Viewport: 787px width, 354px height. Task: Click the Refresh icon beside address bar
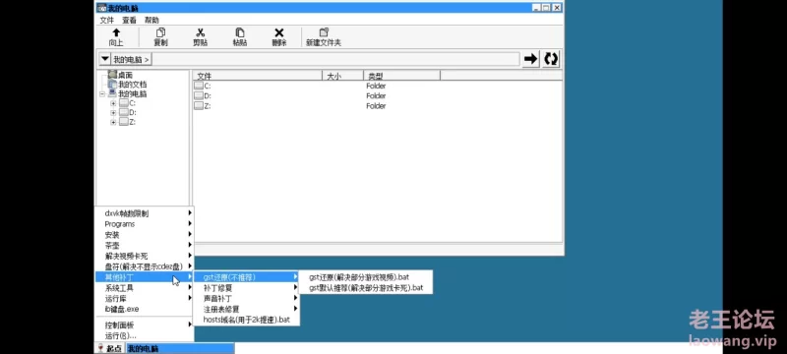[551, 59]
